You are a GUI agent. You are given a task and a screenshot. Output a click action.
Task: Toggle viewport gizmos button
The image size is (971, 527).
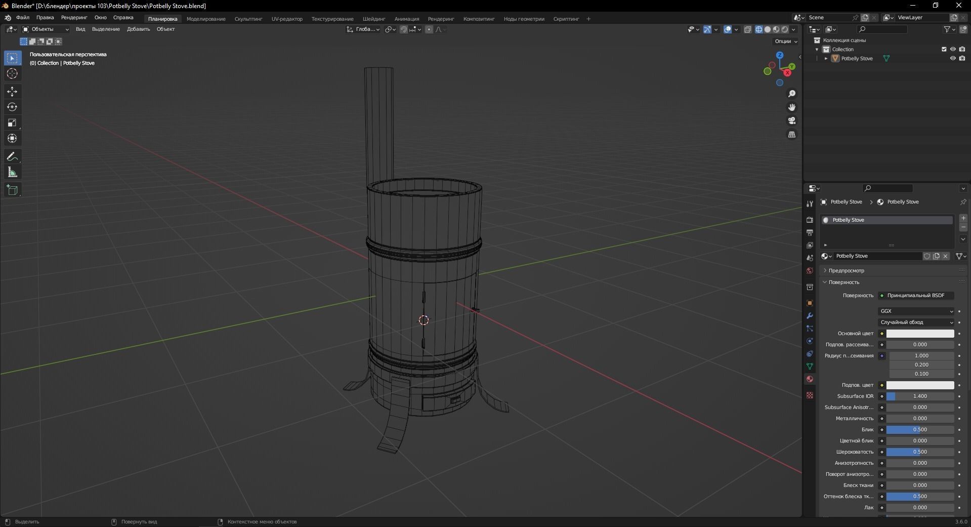[x=707, y=29]
